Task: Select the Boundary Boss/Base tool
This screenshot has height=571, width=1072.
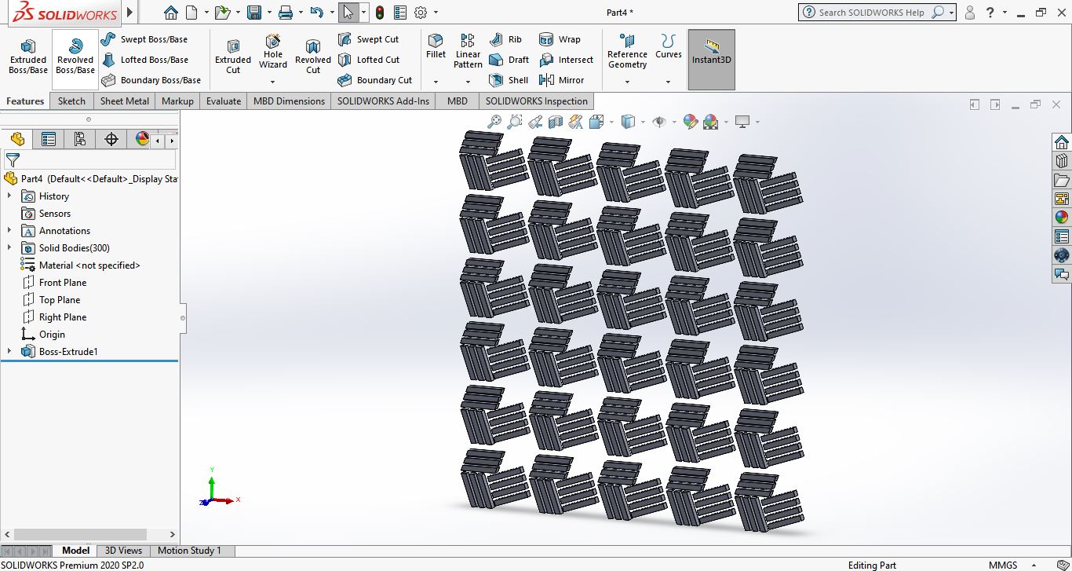Action: click(151, 80)
